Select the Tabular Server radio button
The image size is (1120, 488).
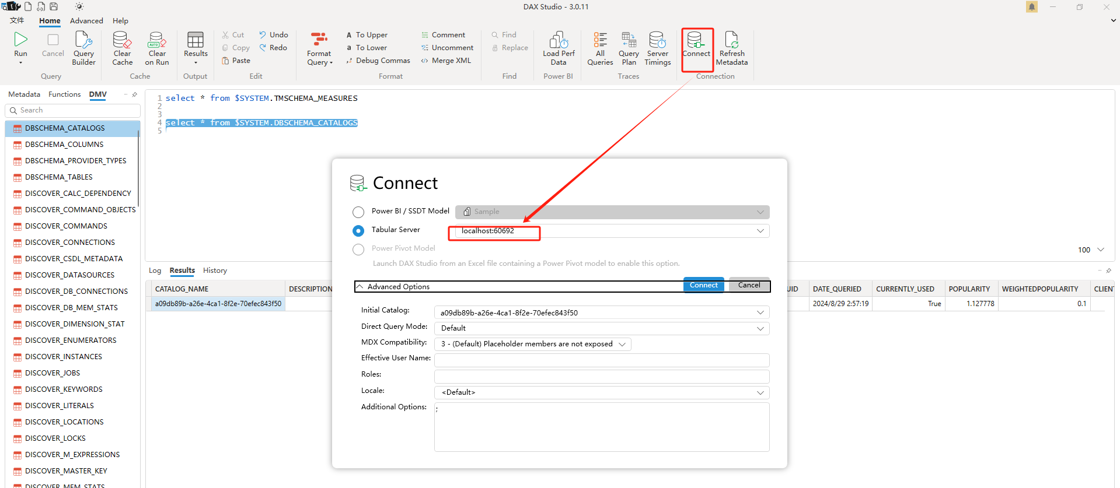pyautogui.click(x=358, y=230)
